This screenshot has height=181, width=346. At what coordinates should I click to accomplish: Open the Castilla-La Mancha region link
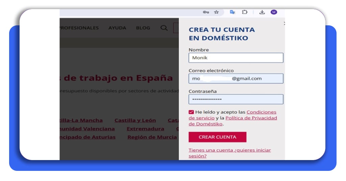click(x=81, y=120)
